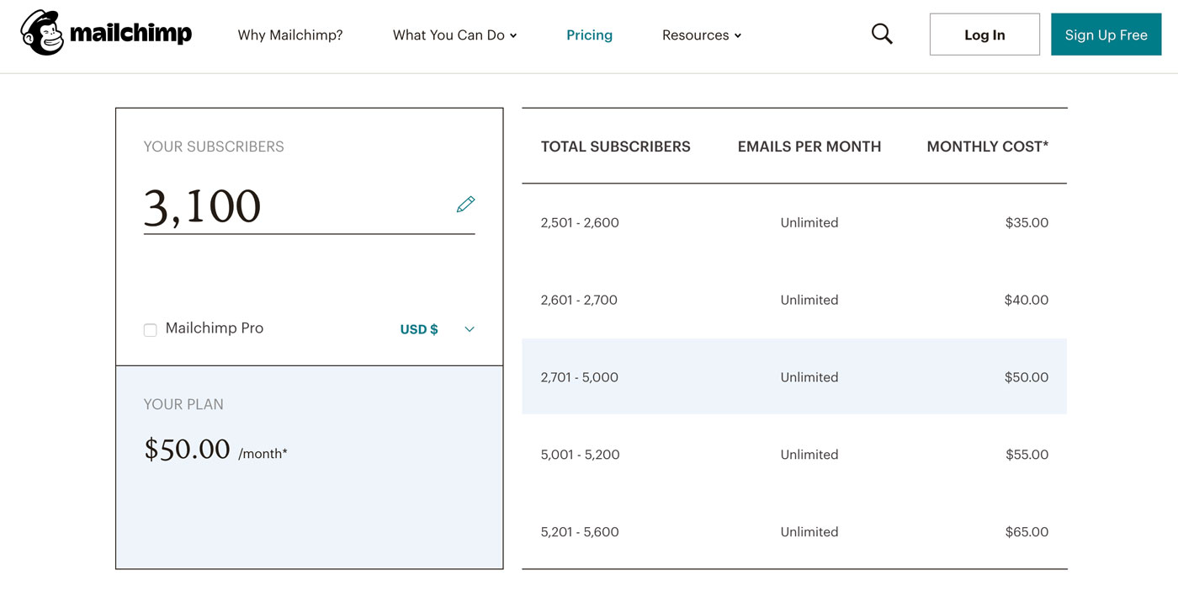Edit subscriber count with the pencil icon

click(465, 205)
